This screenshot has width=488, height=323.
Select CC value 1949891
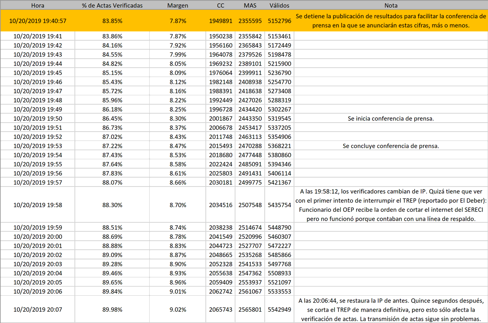pyautogui.click(x=221, y=21)
